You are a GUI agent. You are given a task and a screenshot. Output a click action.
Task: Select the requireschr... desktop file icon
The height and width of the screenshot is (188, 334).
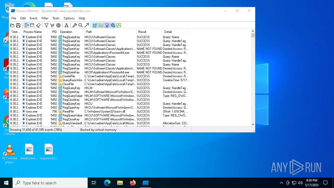[x=49, y=152]
